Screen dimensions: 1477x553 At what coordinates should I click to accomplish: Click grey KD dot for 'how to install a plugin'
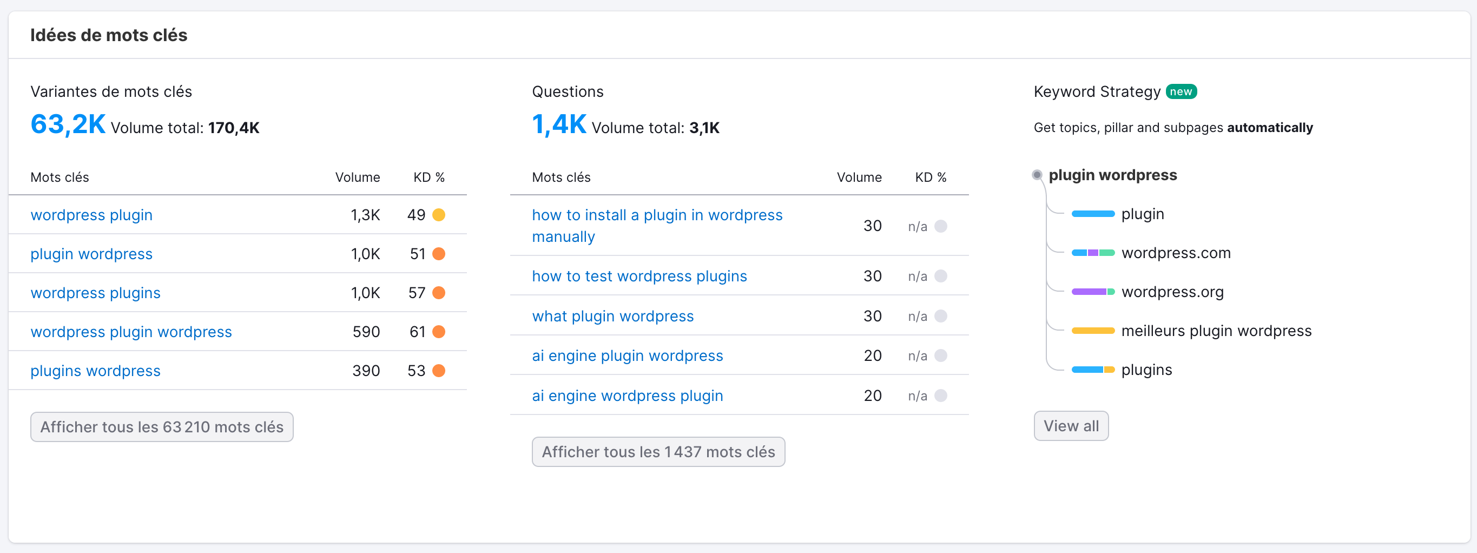941,226
